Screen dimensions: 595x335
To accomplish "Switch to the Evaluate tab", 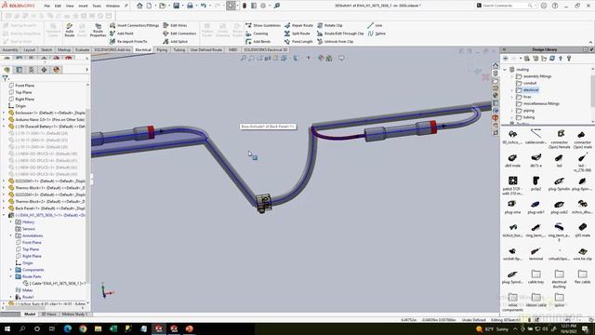I will tap(82, 49).
